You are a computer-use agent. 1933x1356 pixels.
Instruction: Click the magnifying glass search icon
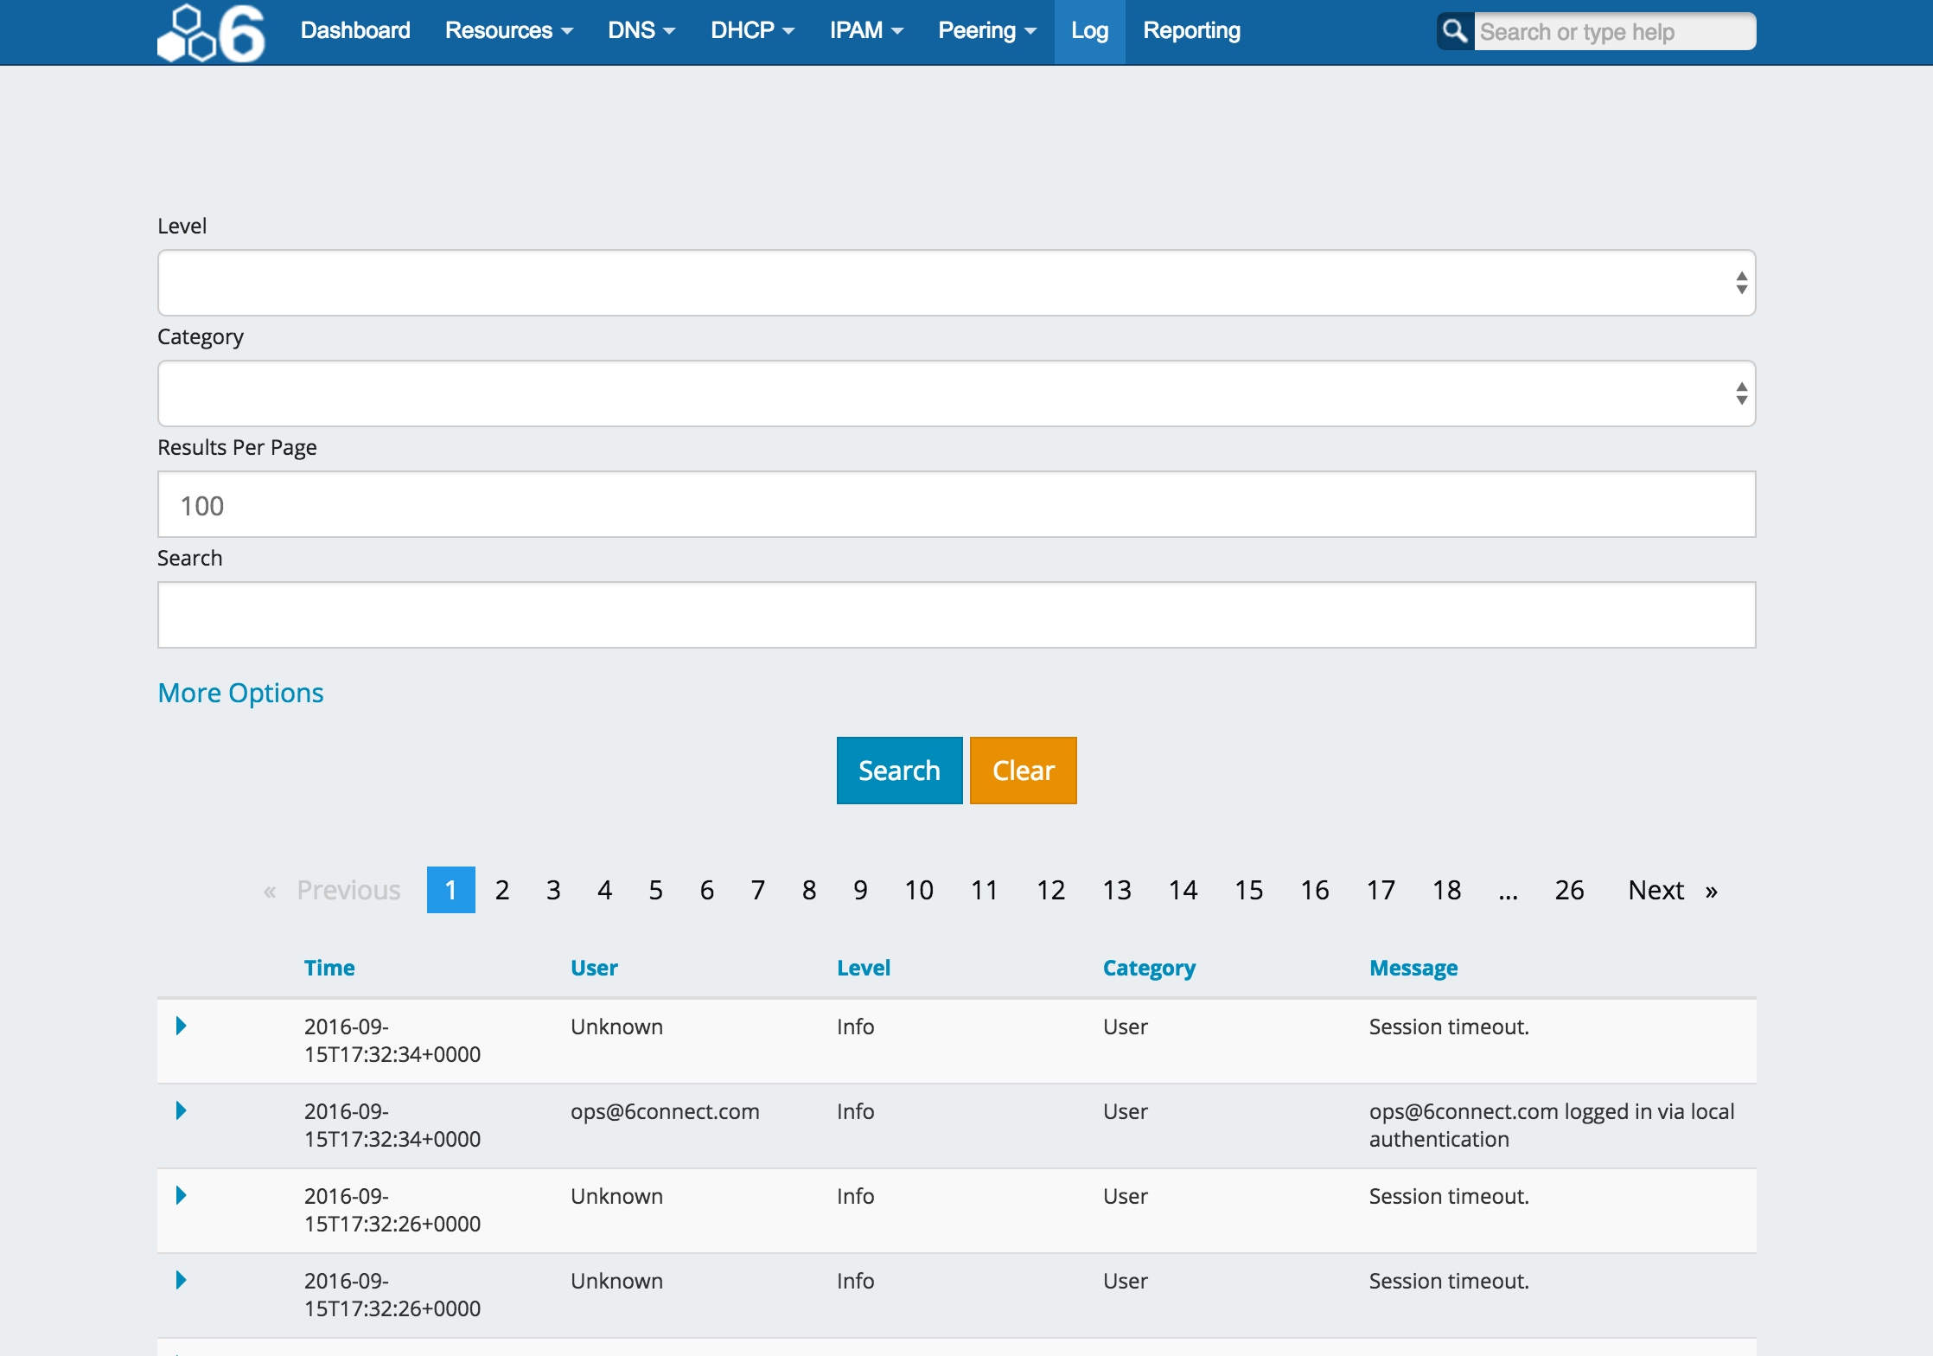click(1455, 31)
